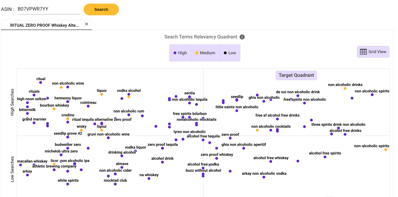This screenshot has height=197, width=398.
Task: Select the 'sentia' data point
Action: [189, 97]
